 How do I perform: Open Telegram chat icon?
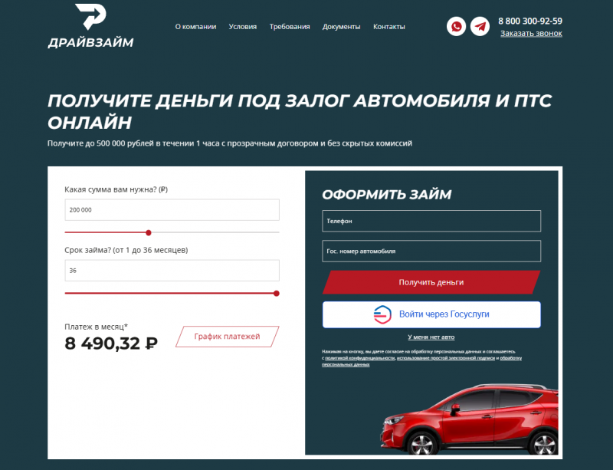click(x=480, y=27)
